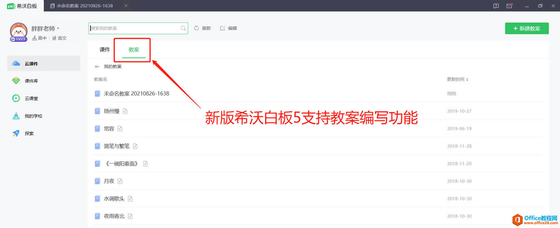Viewport: 560px width, 228px height.
Task: Switch to the 课件 tab
Action: pyautogui.click(x=105, y=50)
